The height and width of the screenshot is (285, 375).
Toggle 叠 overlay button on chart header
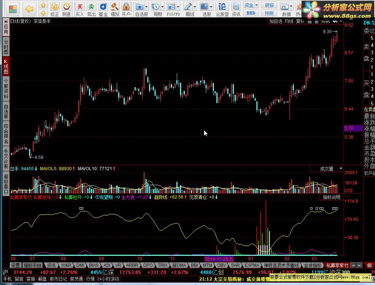click(310, 22)
